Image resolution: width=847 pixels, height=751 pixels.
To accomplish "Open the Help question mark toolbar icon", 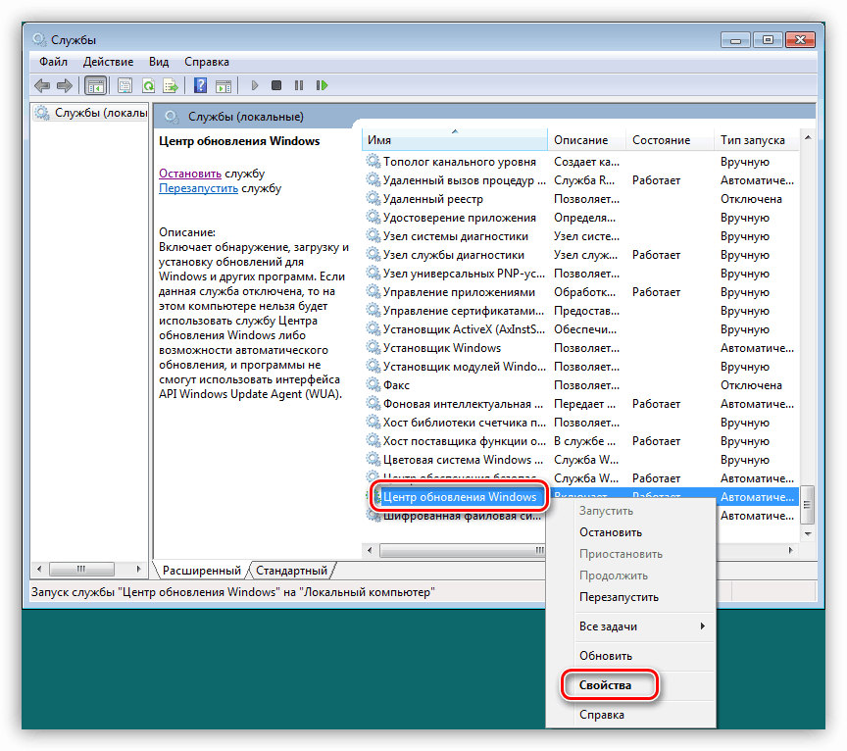I will pos(200,85).
